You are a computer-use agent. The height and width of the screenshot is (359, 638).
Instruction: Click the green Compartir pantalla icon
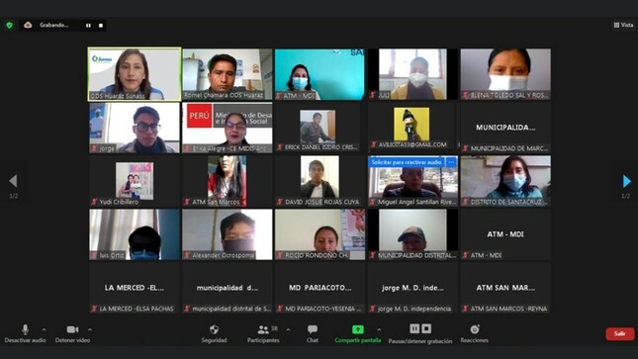point(358,329)
